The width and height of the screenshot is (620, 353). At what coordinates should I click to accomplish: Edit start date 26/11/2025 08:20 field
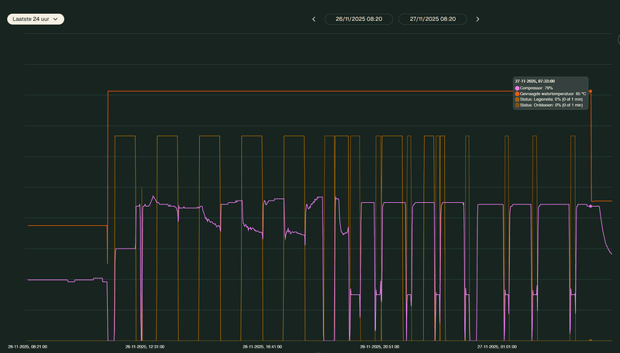pyautogui.click(x=359, y=19)
